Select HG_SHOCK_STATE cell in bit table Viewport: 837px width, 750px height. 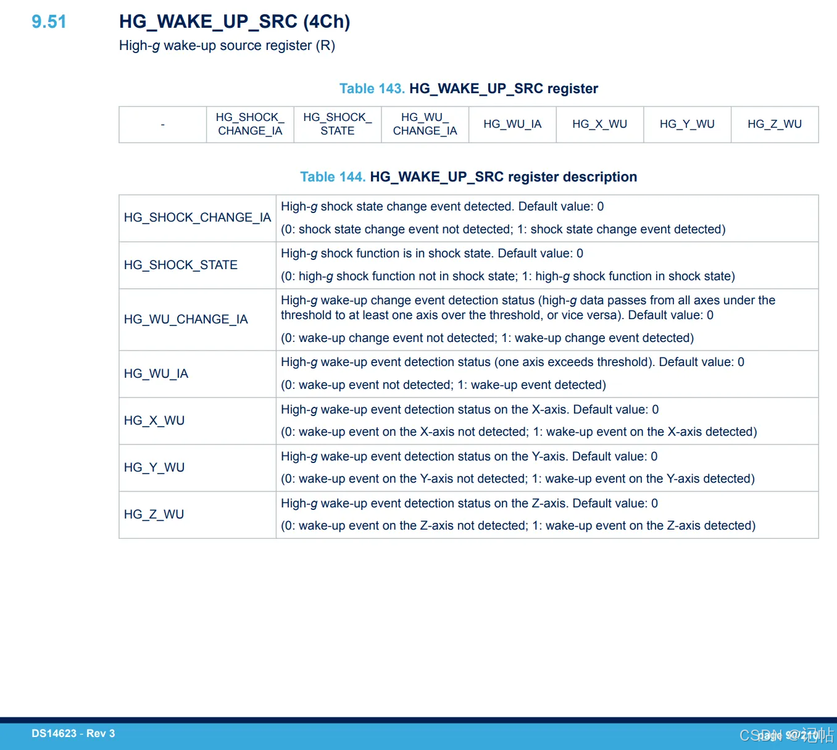[338, 125]
